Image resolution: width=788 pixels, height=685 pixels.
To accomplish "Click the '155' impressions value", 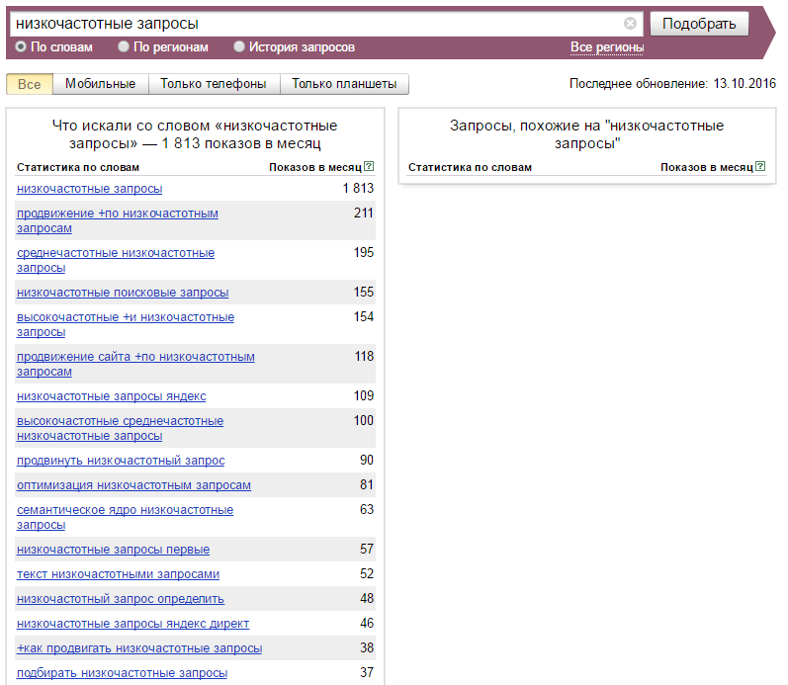I will pyautogui.click(x=364, y=293).
